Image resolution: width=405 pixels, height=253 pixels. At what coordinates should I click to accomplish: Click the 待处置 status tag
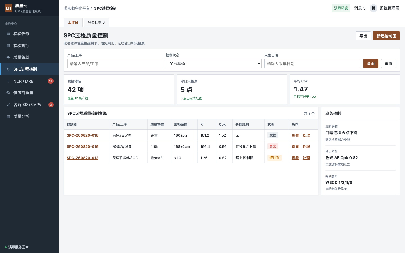pyautogui.click(x=274, y=157)
